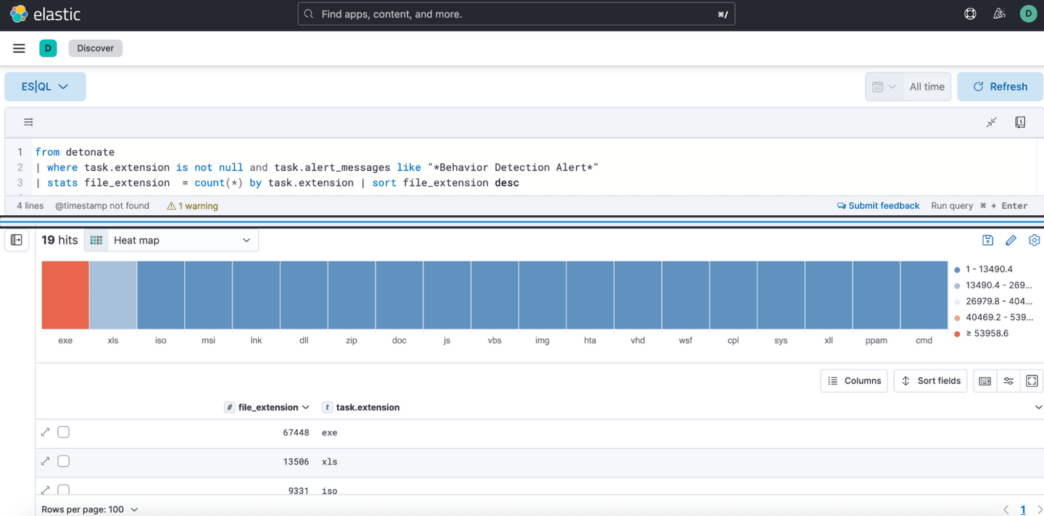This screenshot has height=516, width=1044.
Task: Open the query editor hamburger menu icon
Action: point(28,122)
